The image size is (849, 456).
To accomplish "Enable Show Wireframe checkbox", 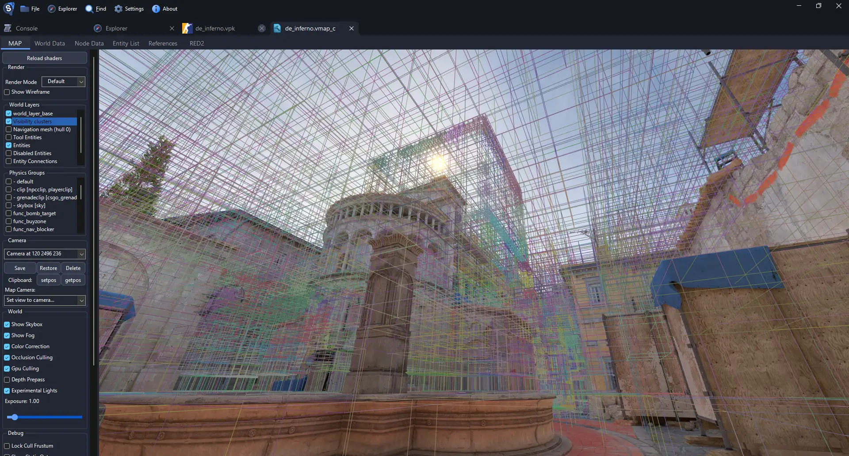I will coord(7,92).
